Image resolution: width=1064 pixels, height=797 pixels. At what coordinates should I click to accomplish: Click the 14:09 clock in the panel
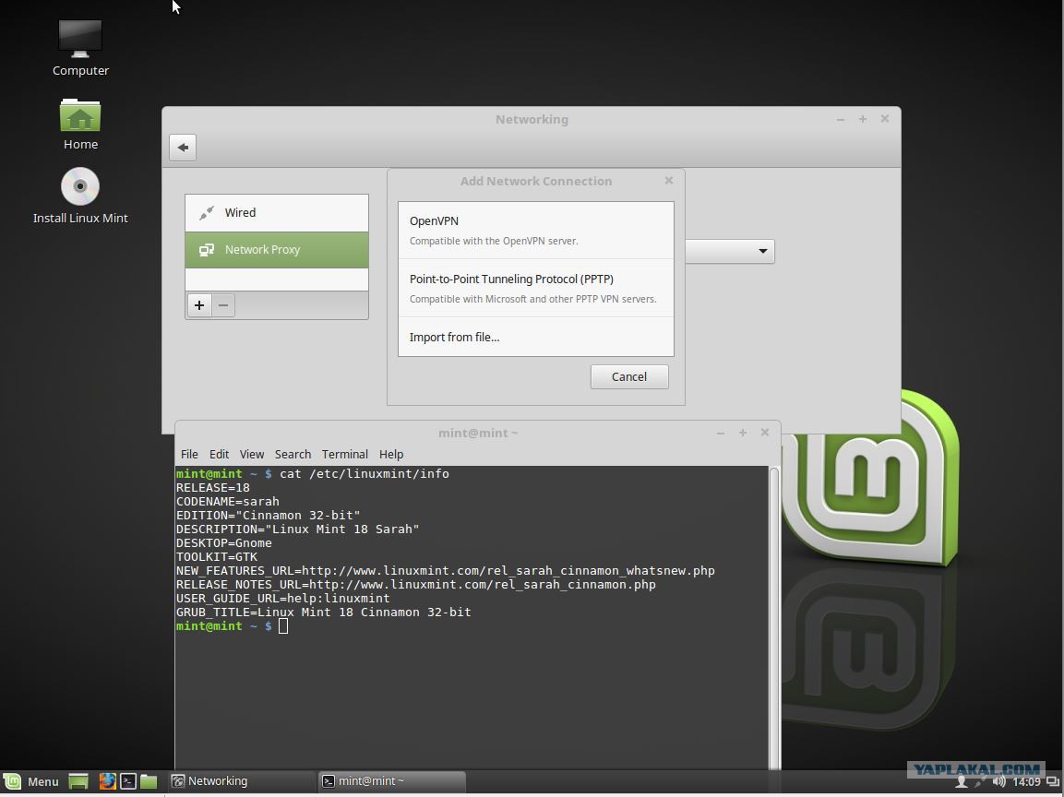click(1026, 782)
